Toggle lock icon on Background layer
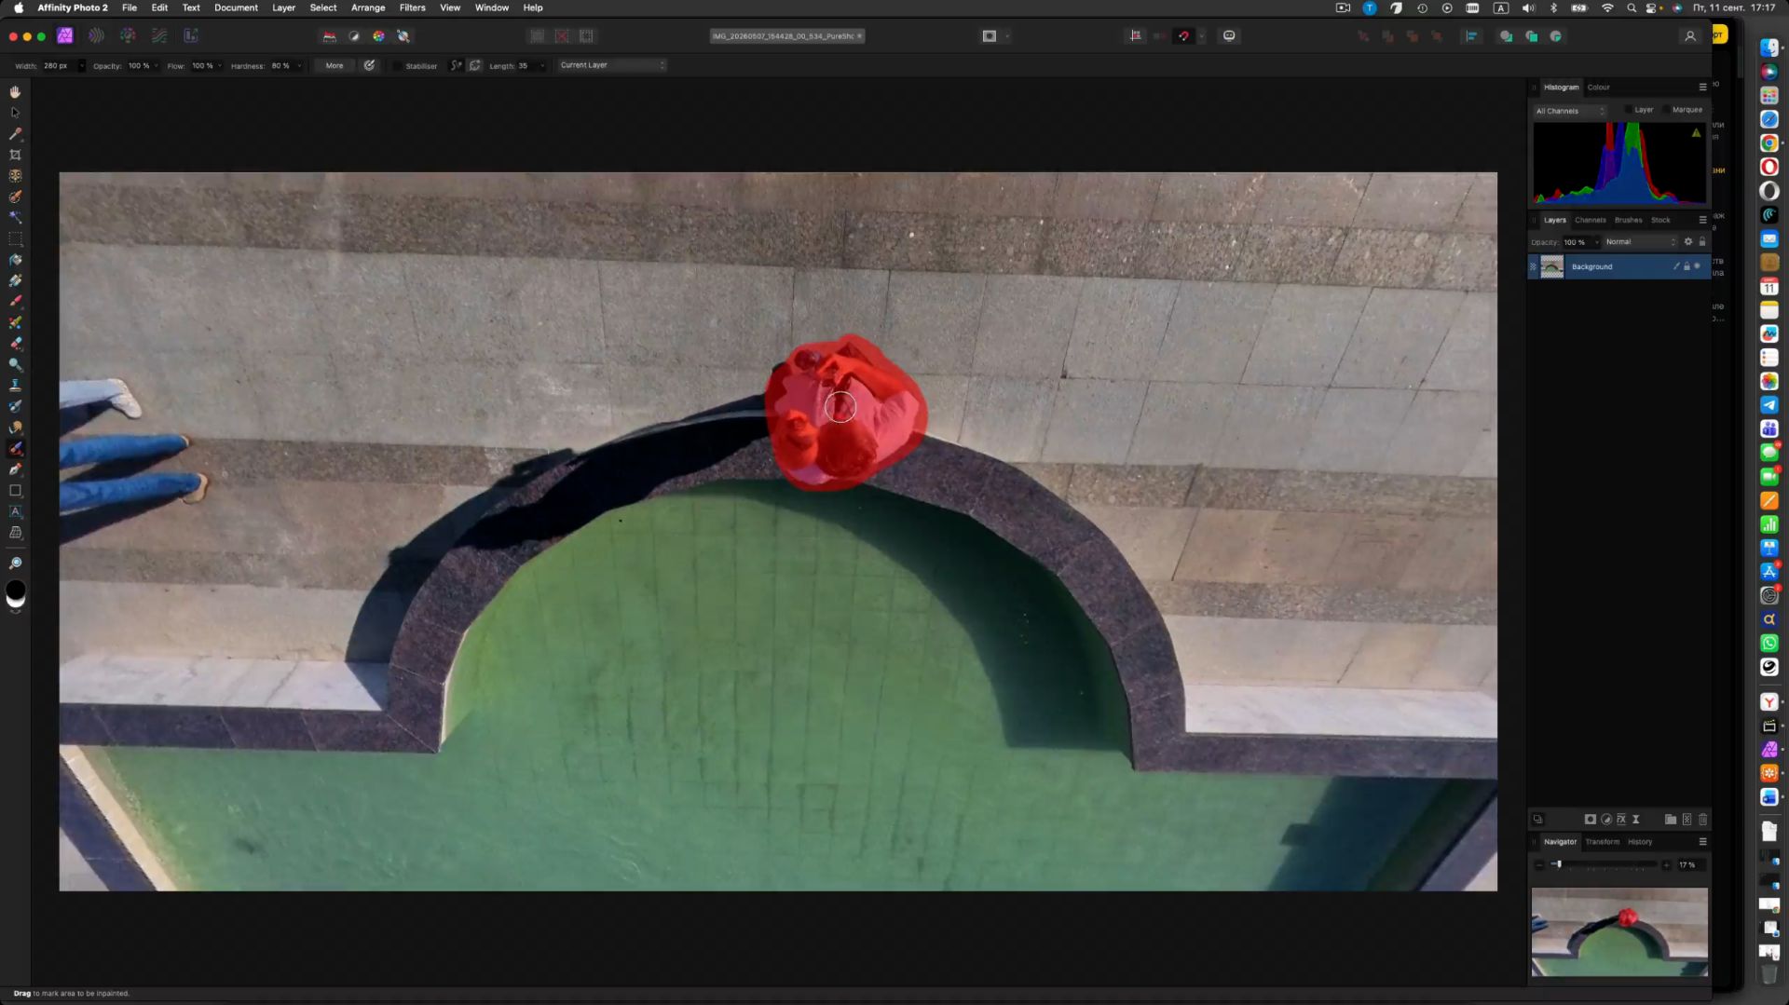 click(x=1687, y=266)
